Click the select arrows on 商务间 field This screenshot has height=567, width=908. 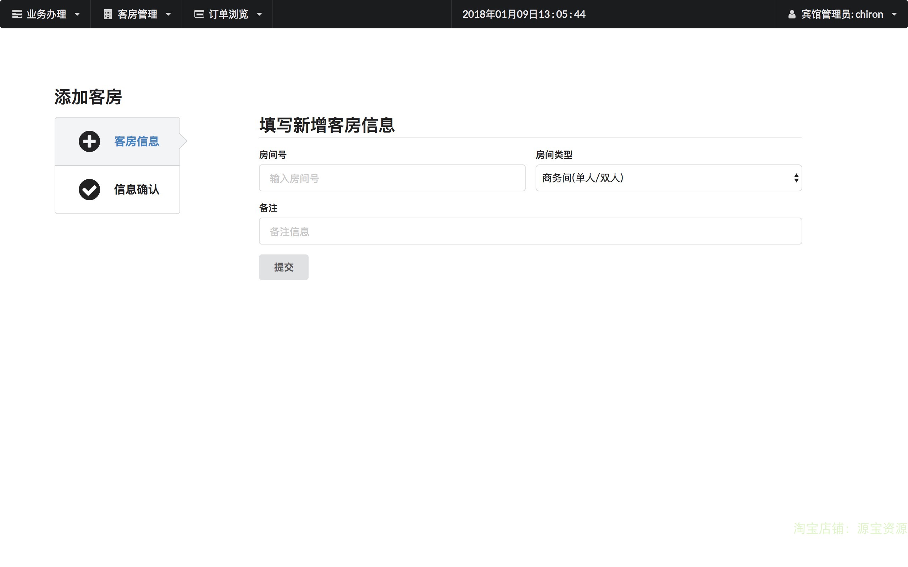pyautogui.click(x=796, y=178)
